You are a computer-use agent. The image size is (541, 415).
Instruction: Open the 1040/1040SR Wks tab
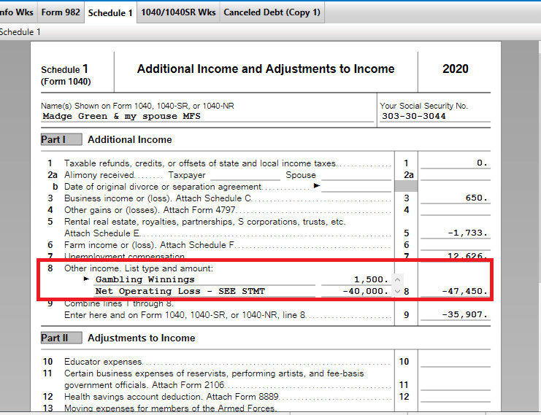[178, 12]
